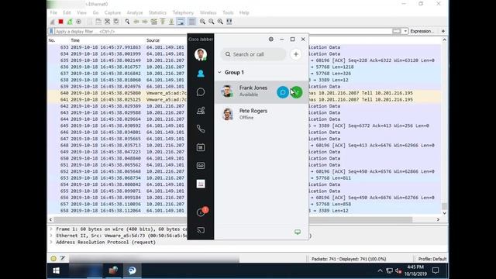This screenshot has height=279, width=496.
Task: Open Wireshark Analyze menu
Action: [135, 12]
